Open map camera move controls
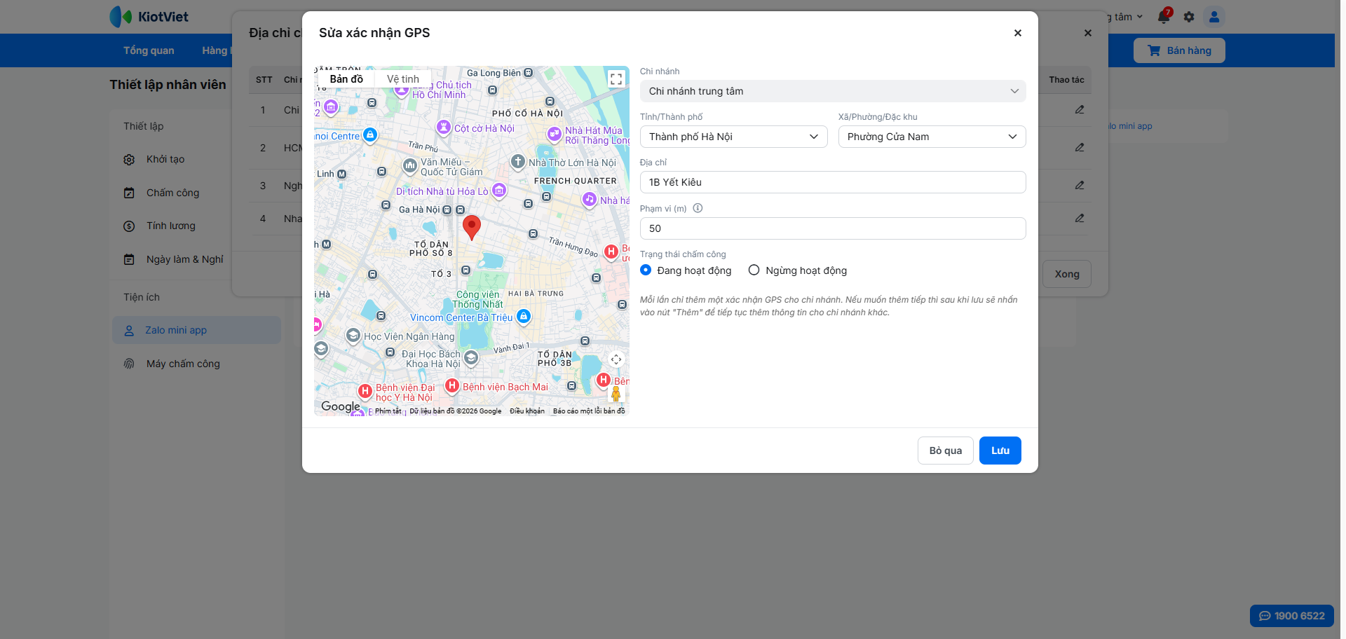 (616, 359)
